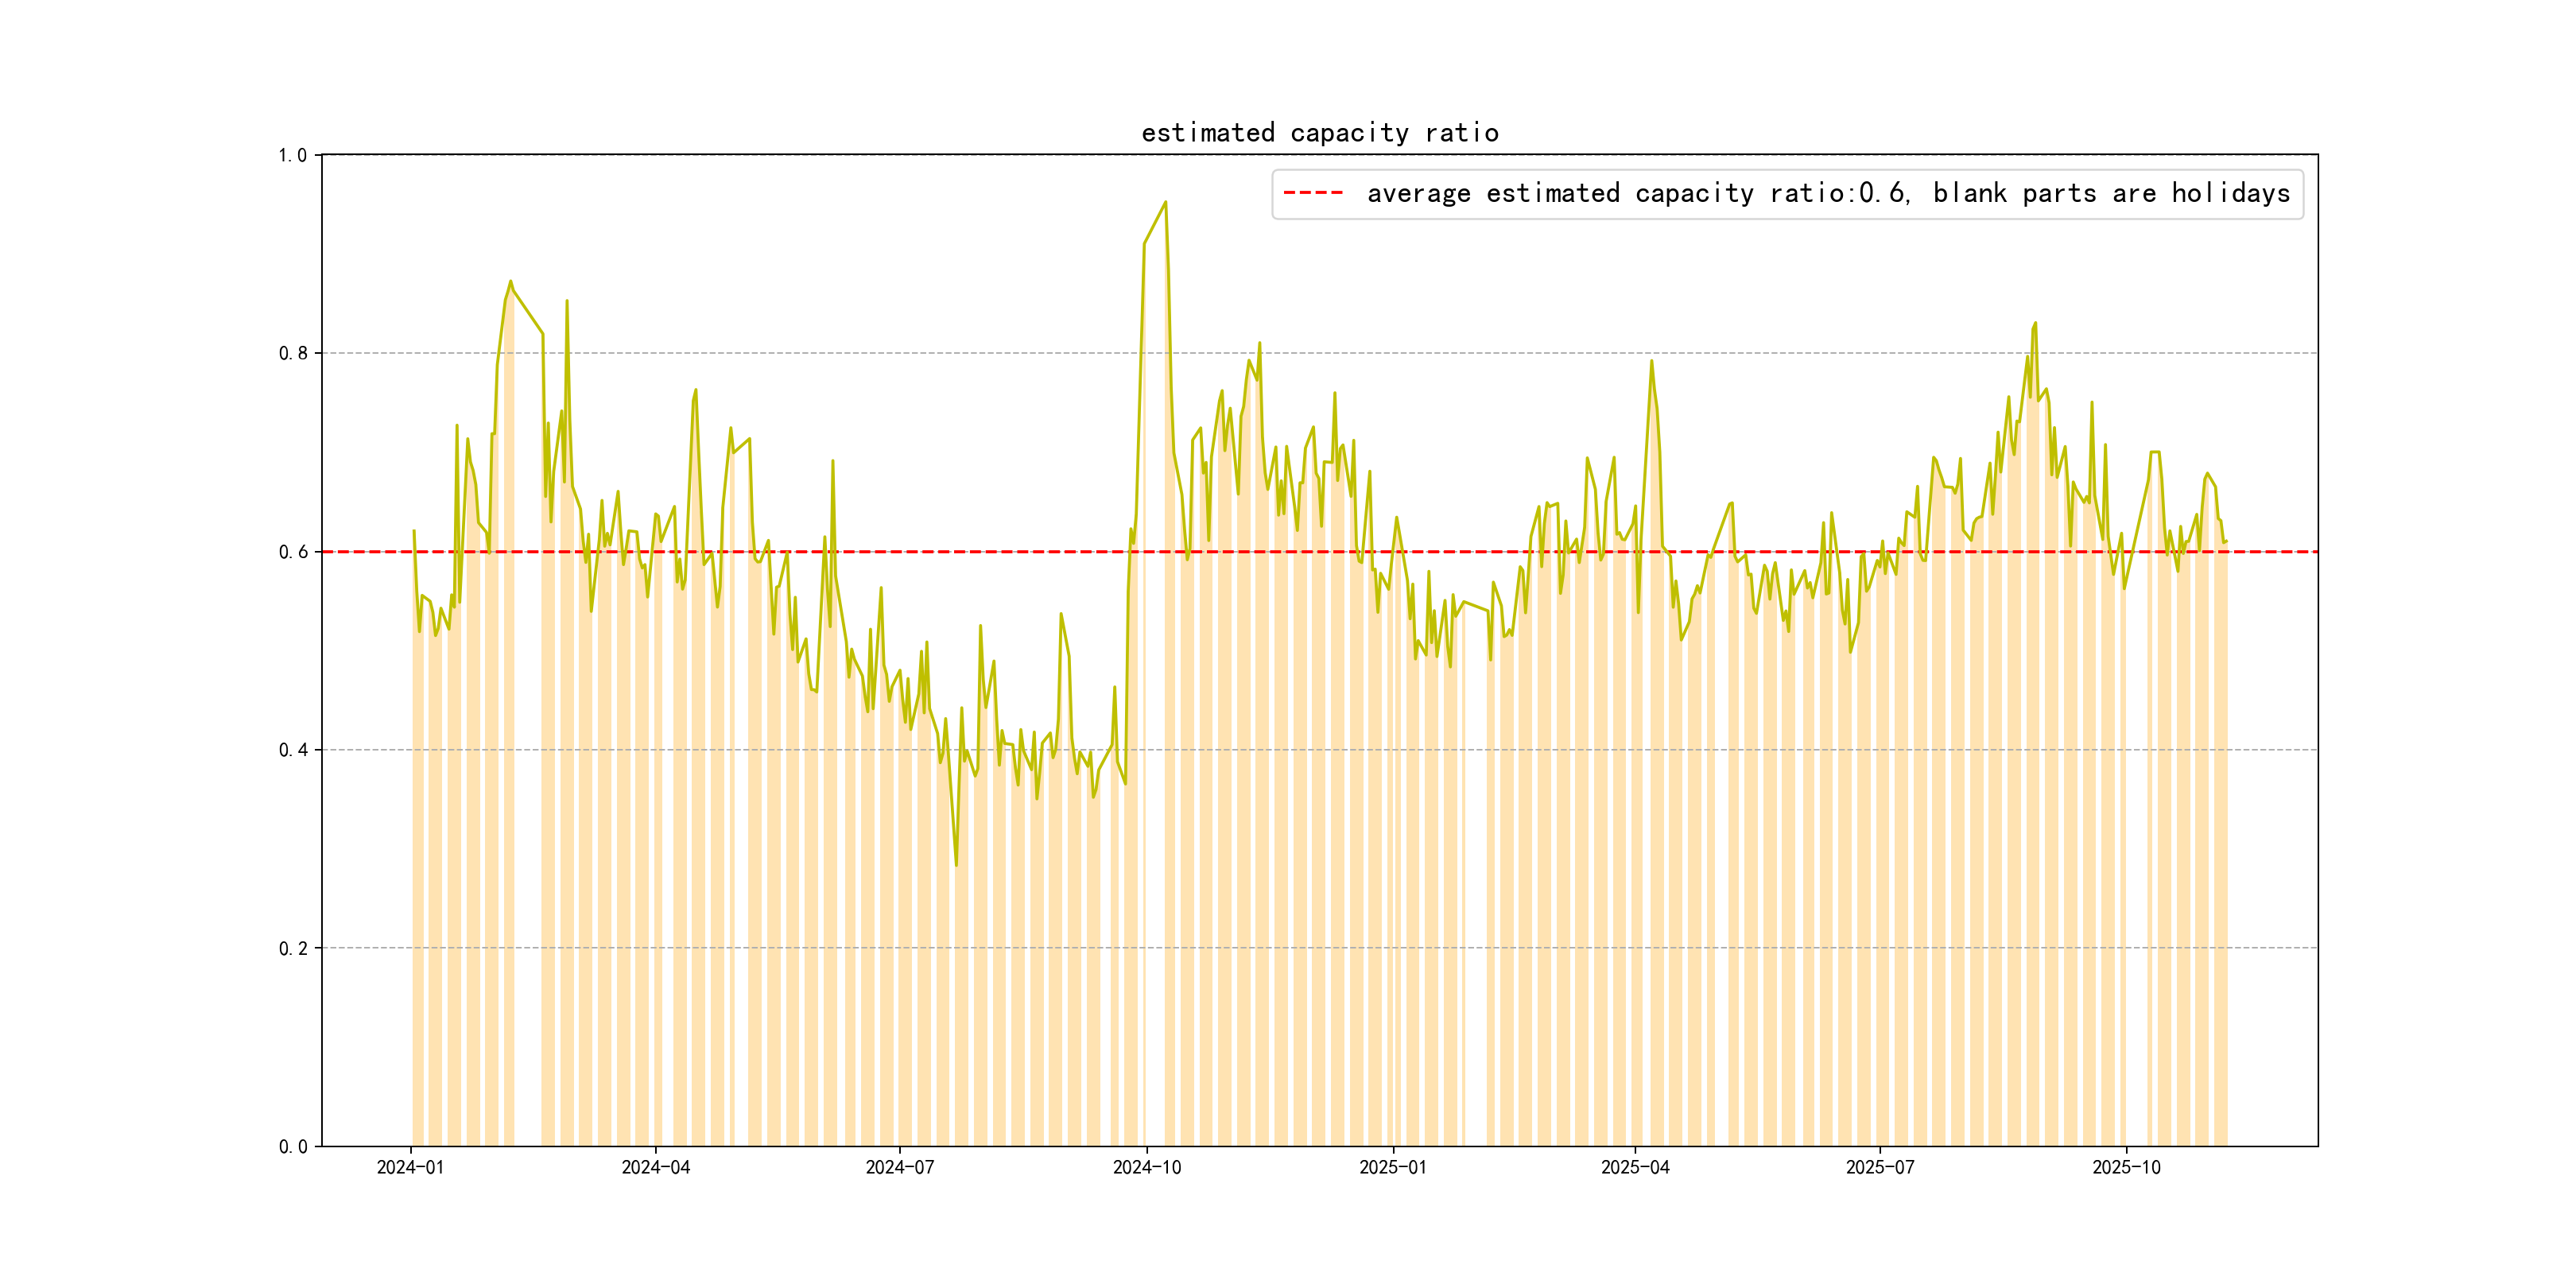Image resolution: width=2576 pixels, height=1288 pixels.
Task: Click the 2025-01 x-axis tick label
Action: click(1392, 1167)
